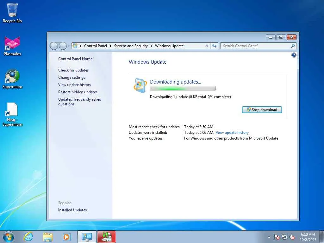Click View update history link beside install time

tap(232, 133)
